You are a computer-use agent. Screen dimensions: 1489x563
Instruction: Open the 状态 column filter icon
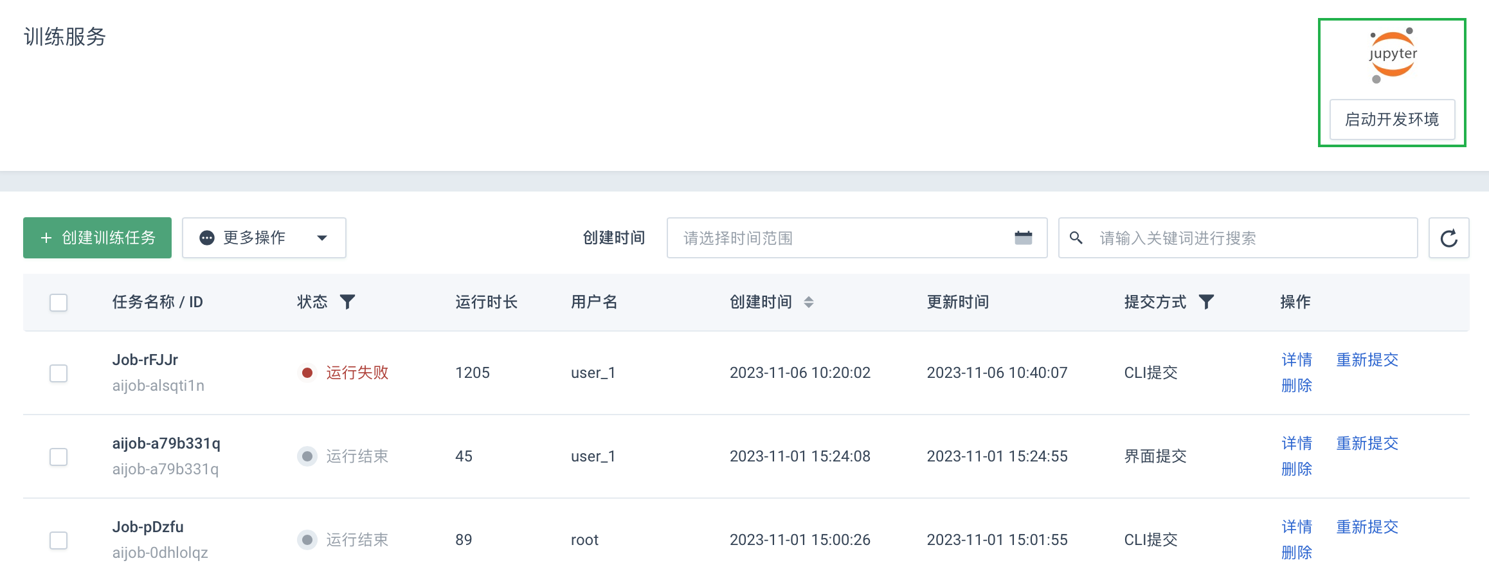[347, 302]
